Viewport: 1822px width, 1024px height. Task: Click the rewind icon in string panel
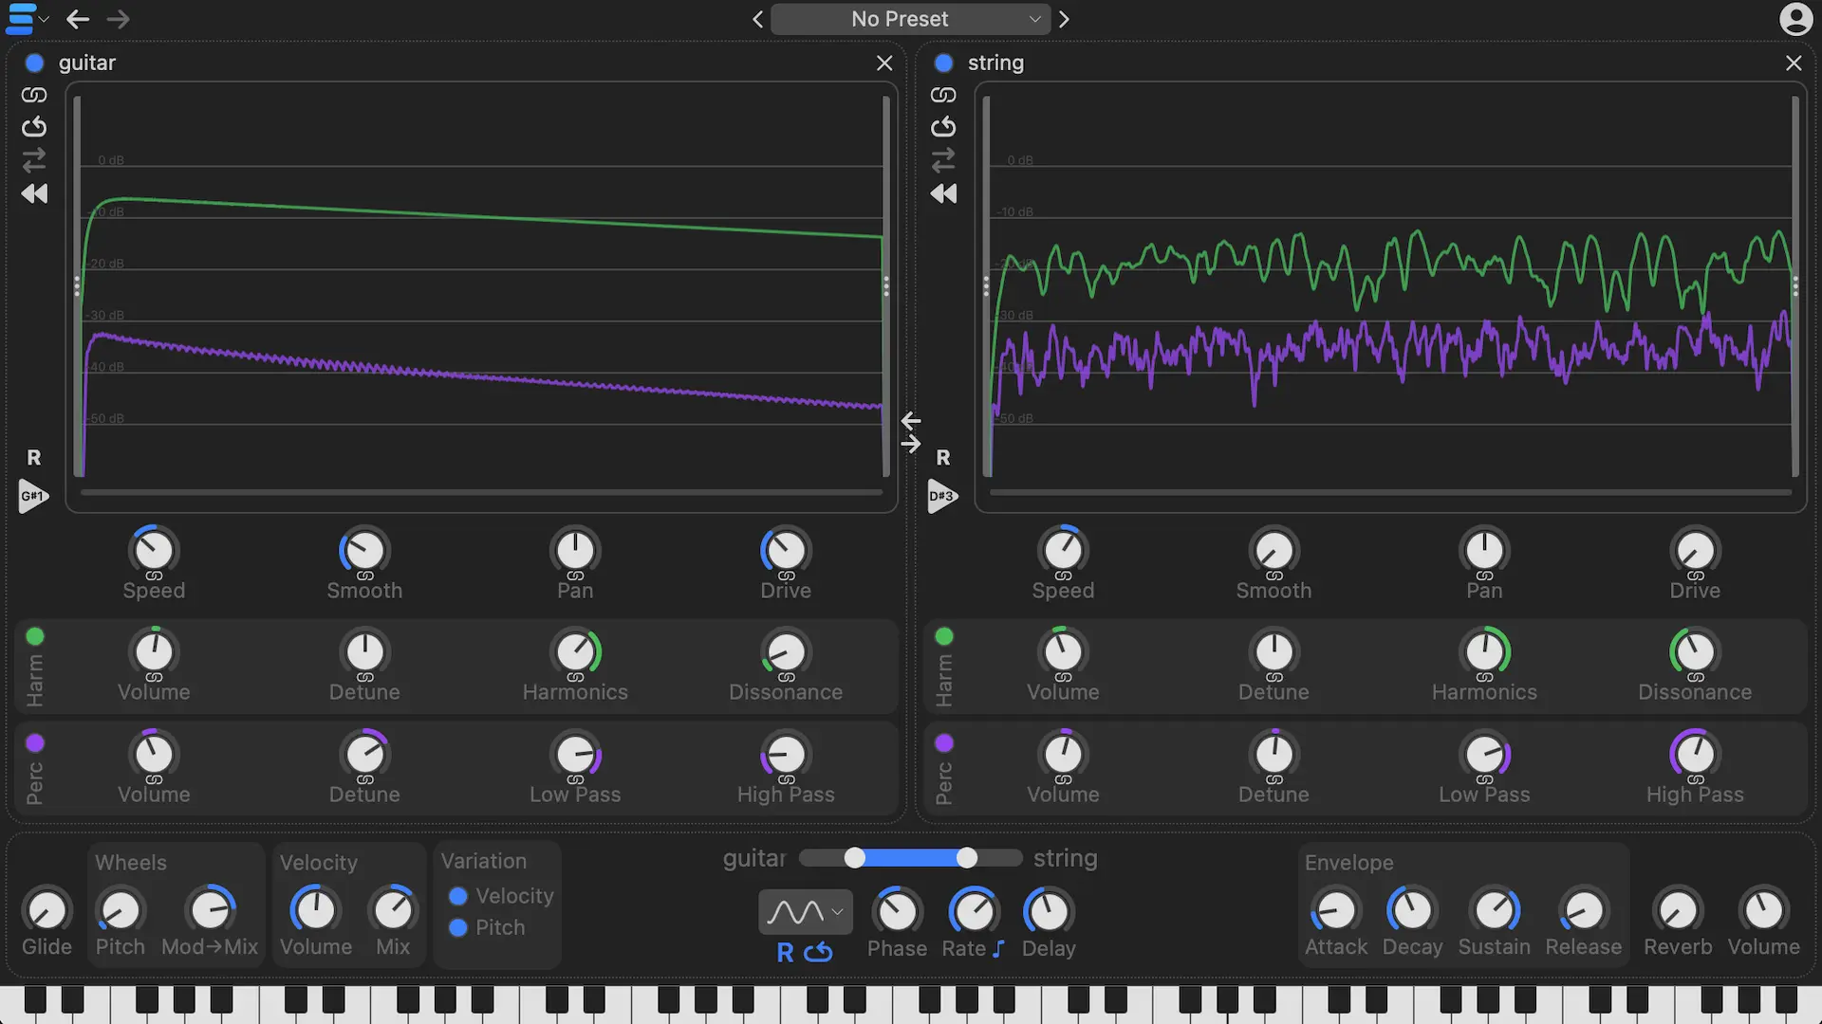[x=943, y=193]
